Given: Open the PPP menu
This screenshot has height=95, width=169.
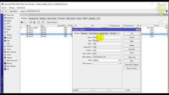Looking at the screenshot, I should click(8, 23).
